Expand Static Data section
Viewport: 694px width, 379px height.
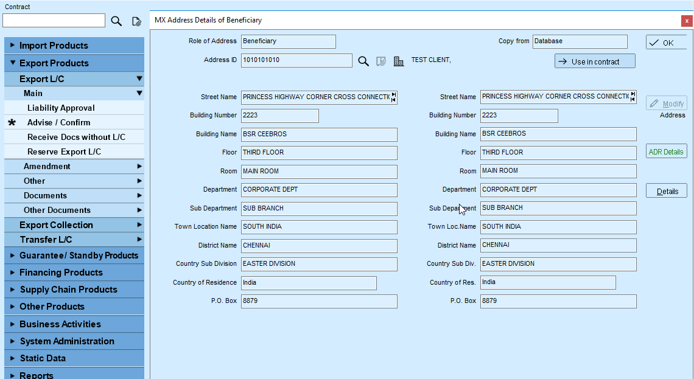(x=74, y=358)
